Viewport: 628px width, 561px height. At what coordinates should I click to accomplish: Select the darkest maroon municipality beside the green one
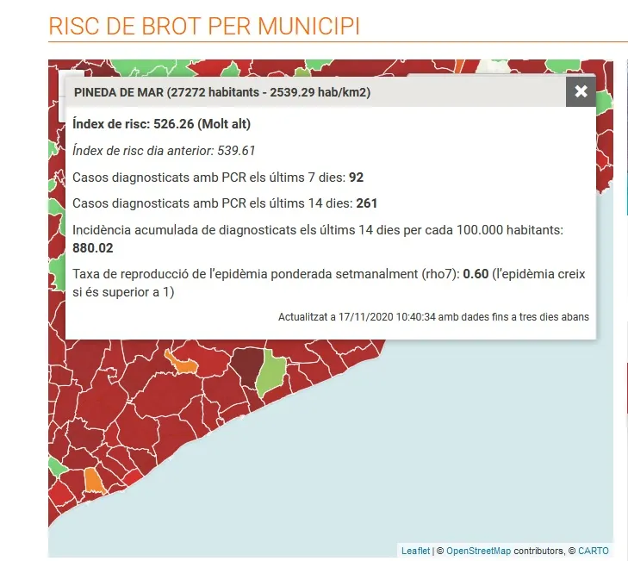(x=248, y=366)
